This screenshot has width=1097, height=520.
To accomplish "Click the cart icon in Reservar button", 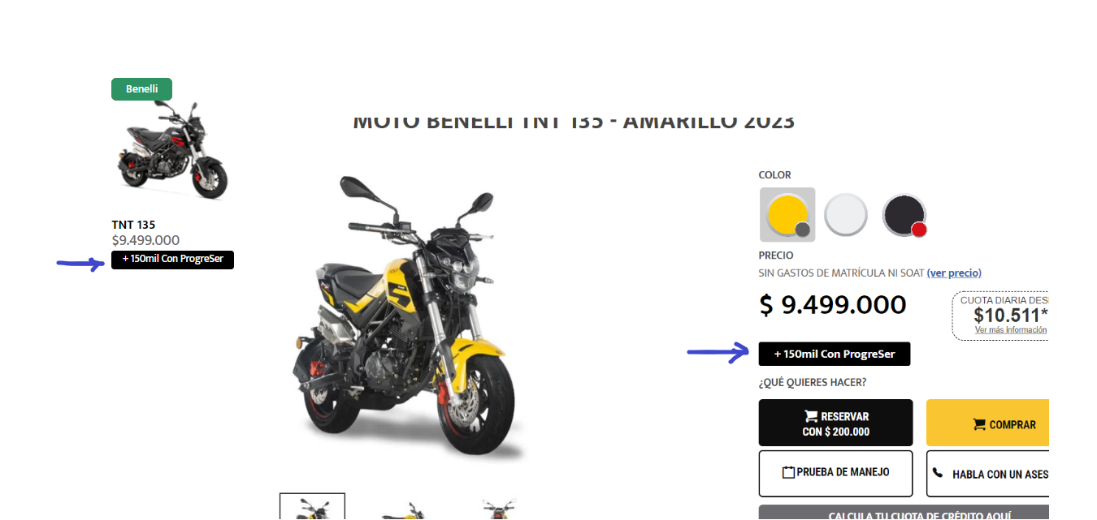I will click(811, 416).
